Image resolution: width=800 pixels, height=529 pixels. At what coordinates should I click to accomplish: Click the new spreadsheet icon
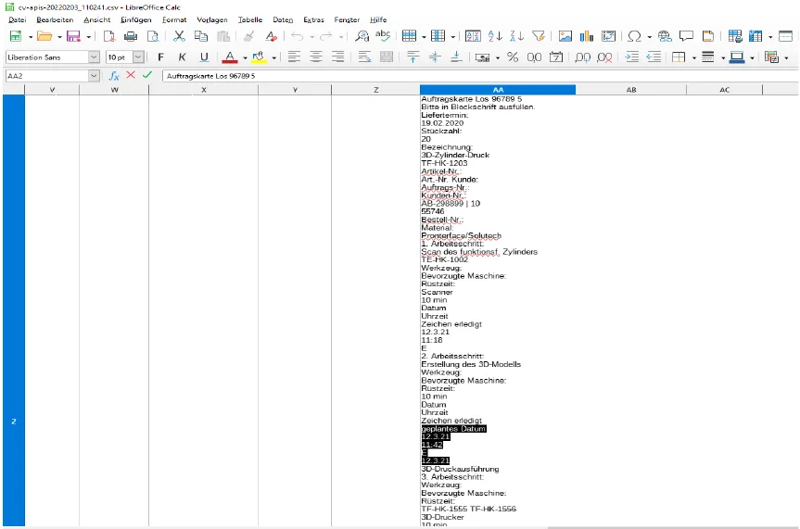(x=16, y=36)
